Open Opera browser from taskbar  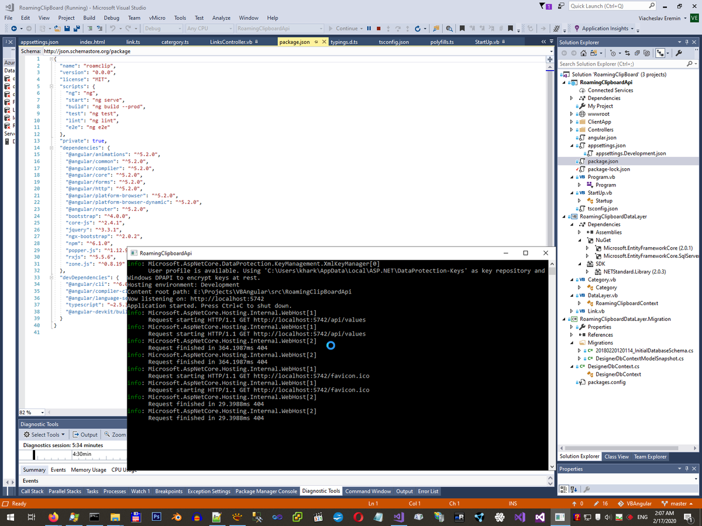pos(359,517)
